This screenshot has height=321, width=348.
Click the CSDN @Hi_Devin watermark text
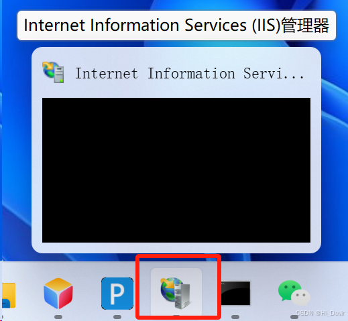(x=321, y=313)
